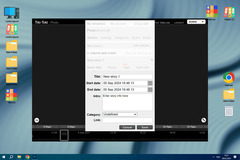Focus the End date field

pos(125,90)
